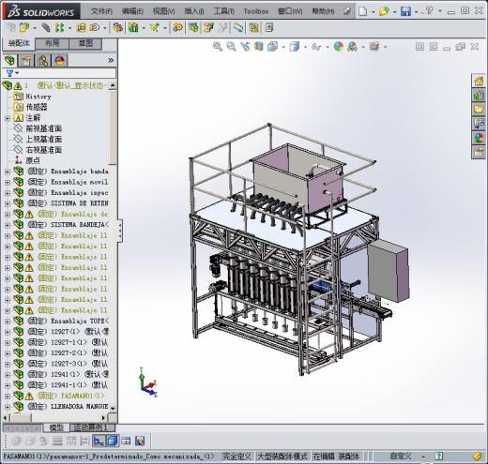
Task: Open the 视图(V) menu
Action: (163, 11)
